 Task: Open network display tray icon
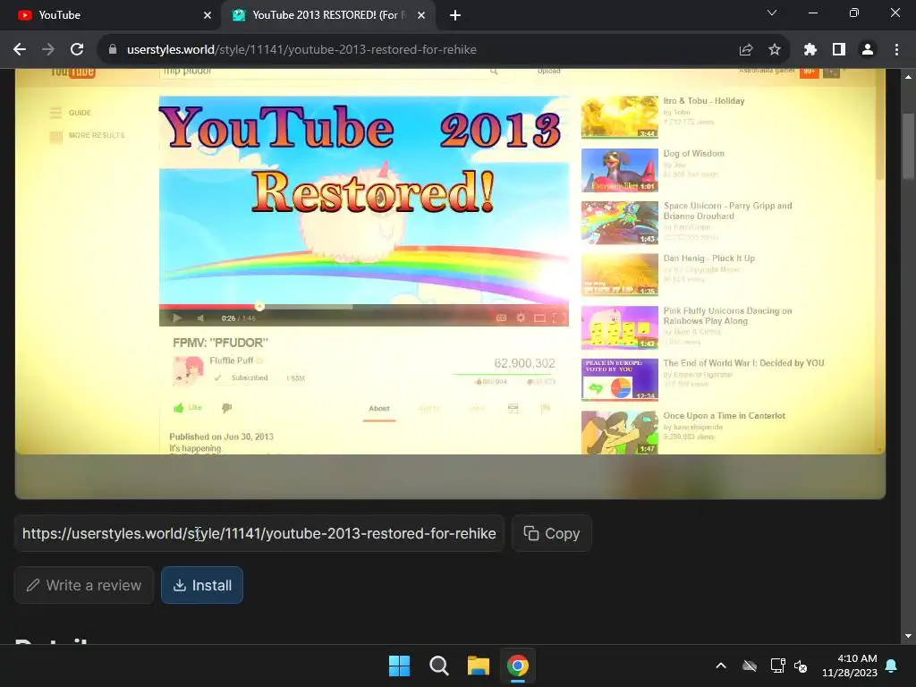(x=777, y=666)
